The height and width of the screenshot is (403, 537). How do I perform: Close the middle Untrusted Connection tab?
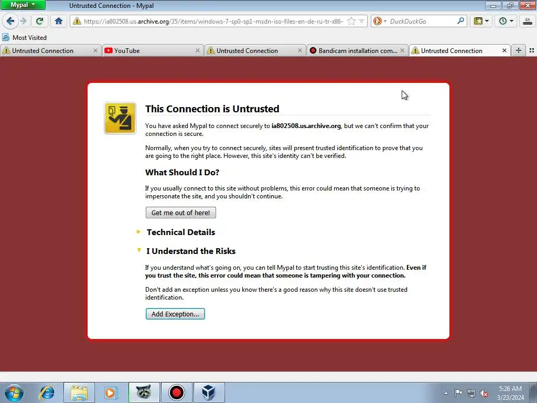pyautogui.click(x=299, y=50)
